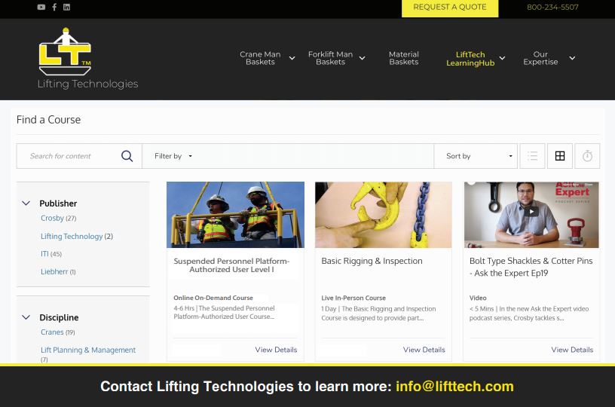This screenshot has height=407, width=615.
Task: Open the Sort by dropdown
Action: [x=476, y=156]
